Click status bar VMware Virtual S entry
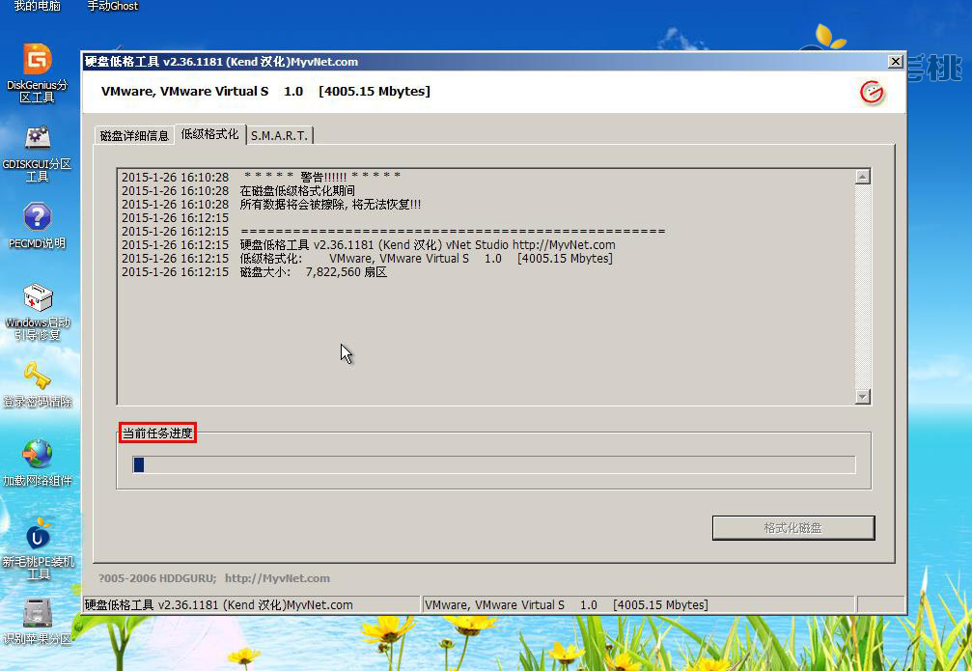Image resolution: width=972 pixels, height=671 pixels. [638, 604]
